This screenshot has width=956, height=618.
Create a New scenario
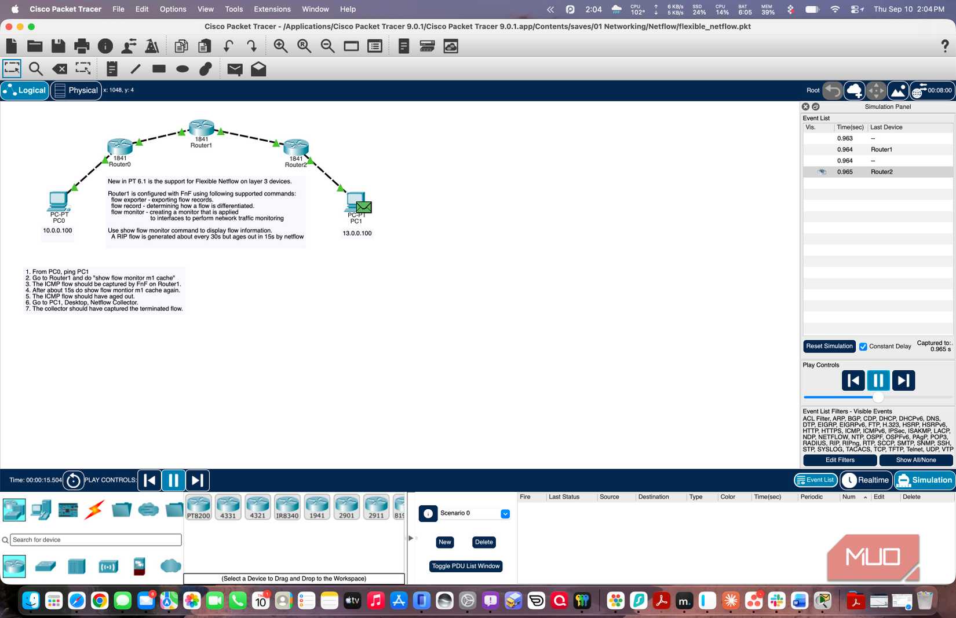(x=445, y=542)
